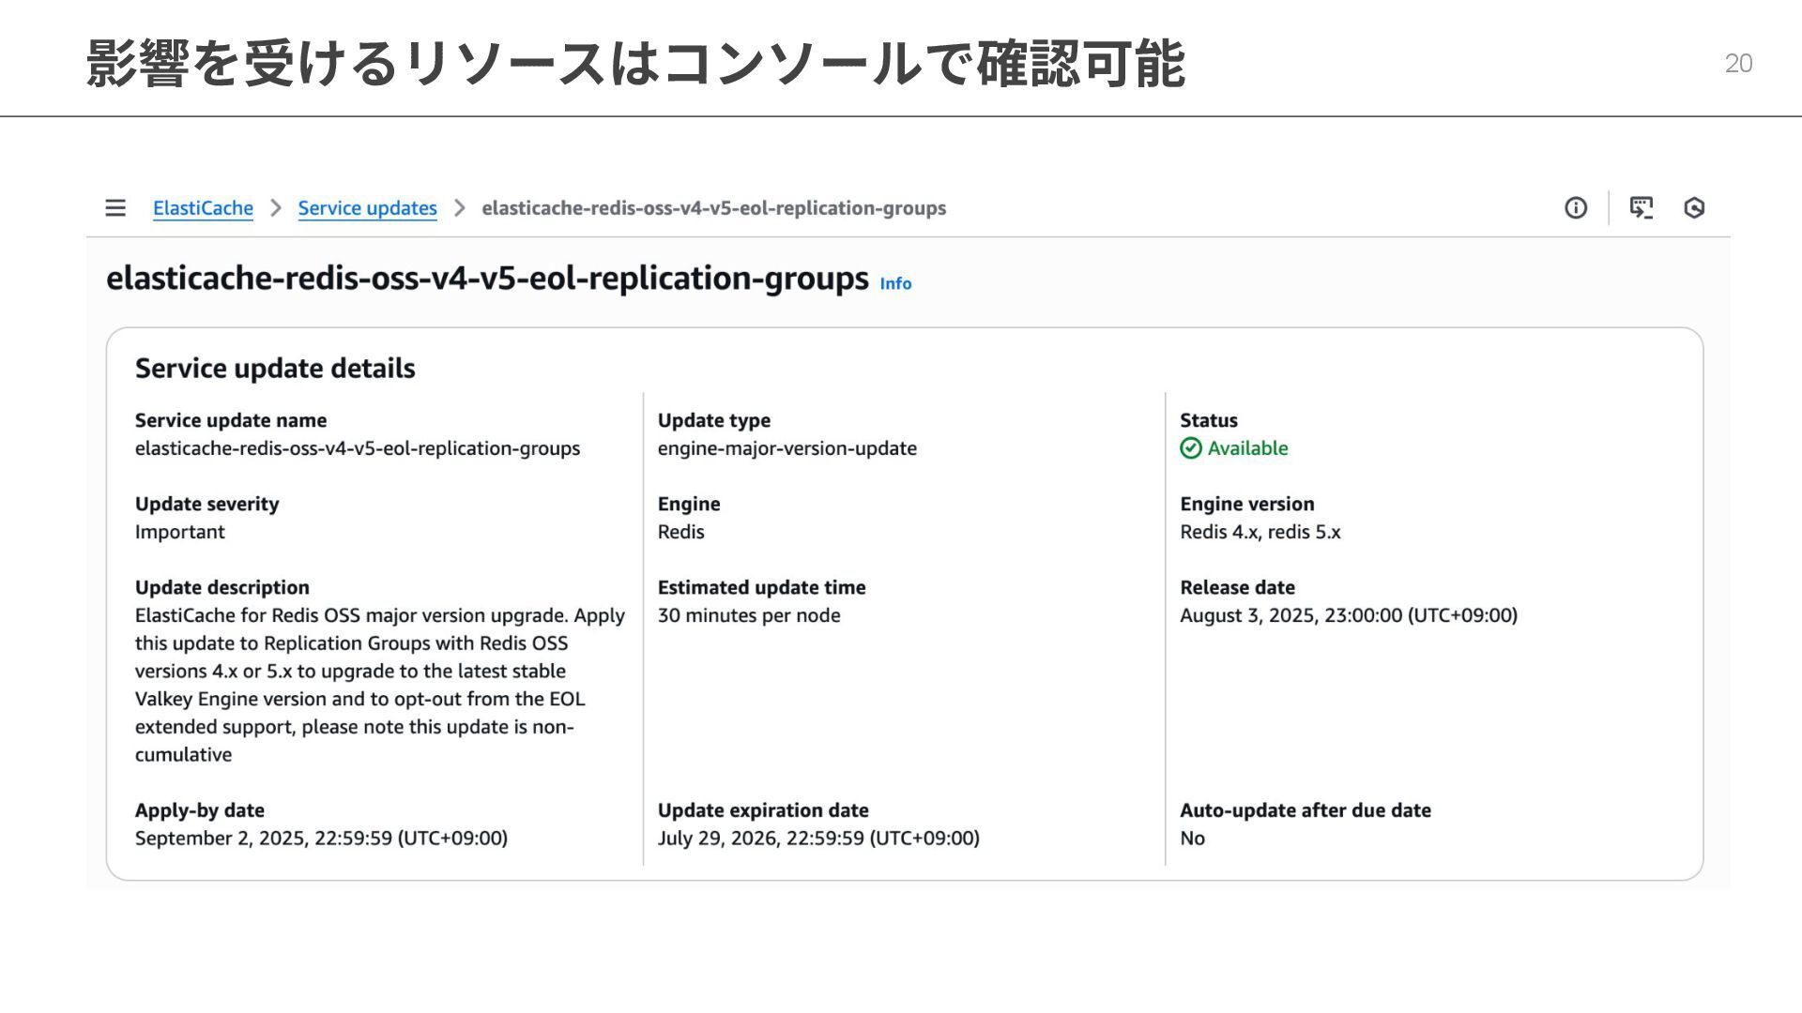This screenshot has height=1013, width=1802.
Task: Click the ElastiCache breadcrumb link
Action: click(x=203, y=208)
